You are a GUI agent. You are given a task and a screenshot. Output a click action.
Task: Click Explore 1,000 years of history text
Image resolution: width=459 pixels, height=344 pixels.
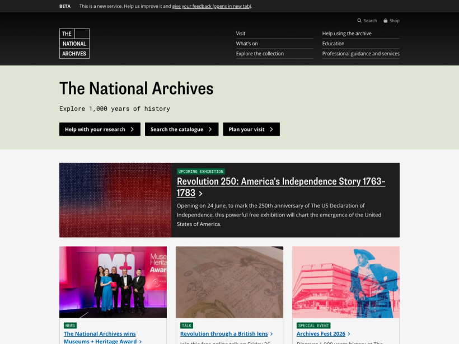pyautogui.click(x=115, y=109)
